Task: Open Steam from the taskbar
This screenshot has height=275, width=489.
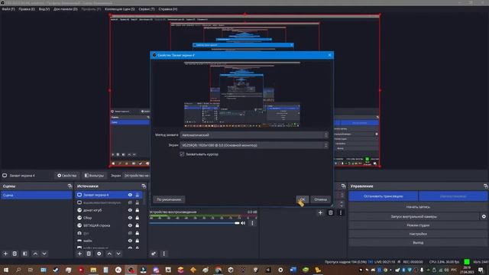Action: [x=56, y=270]
